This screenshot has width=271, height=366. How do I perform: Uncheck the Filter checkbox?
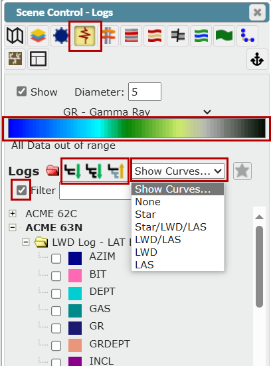21,190
